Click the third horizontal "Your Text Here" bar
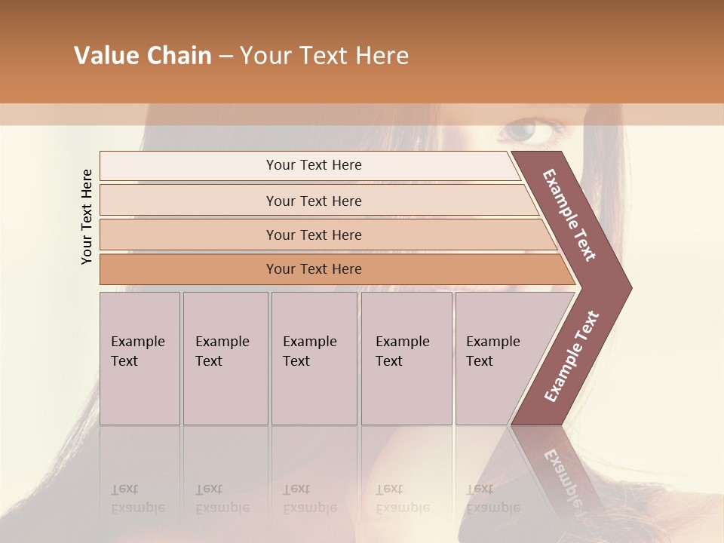Screen dimensions: 724x543 pos(313,235)
